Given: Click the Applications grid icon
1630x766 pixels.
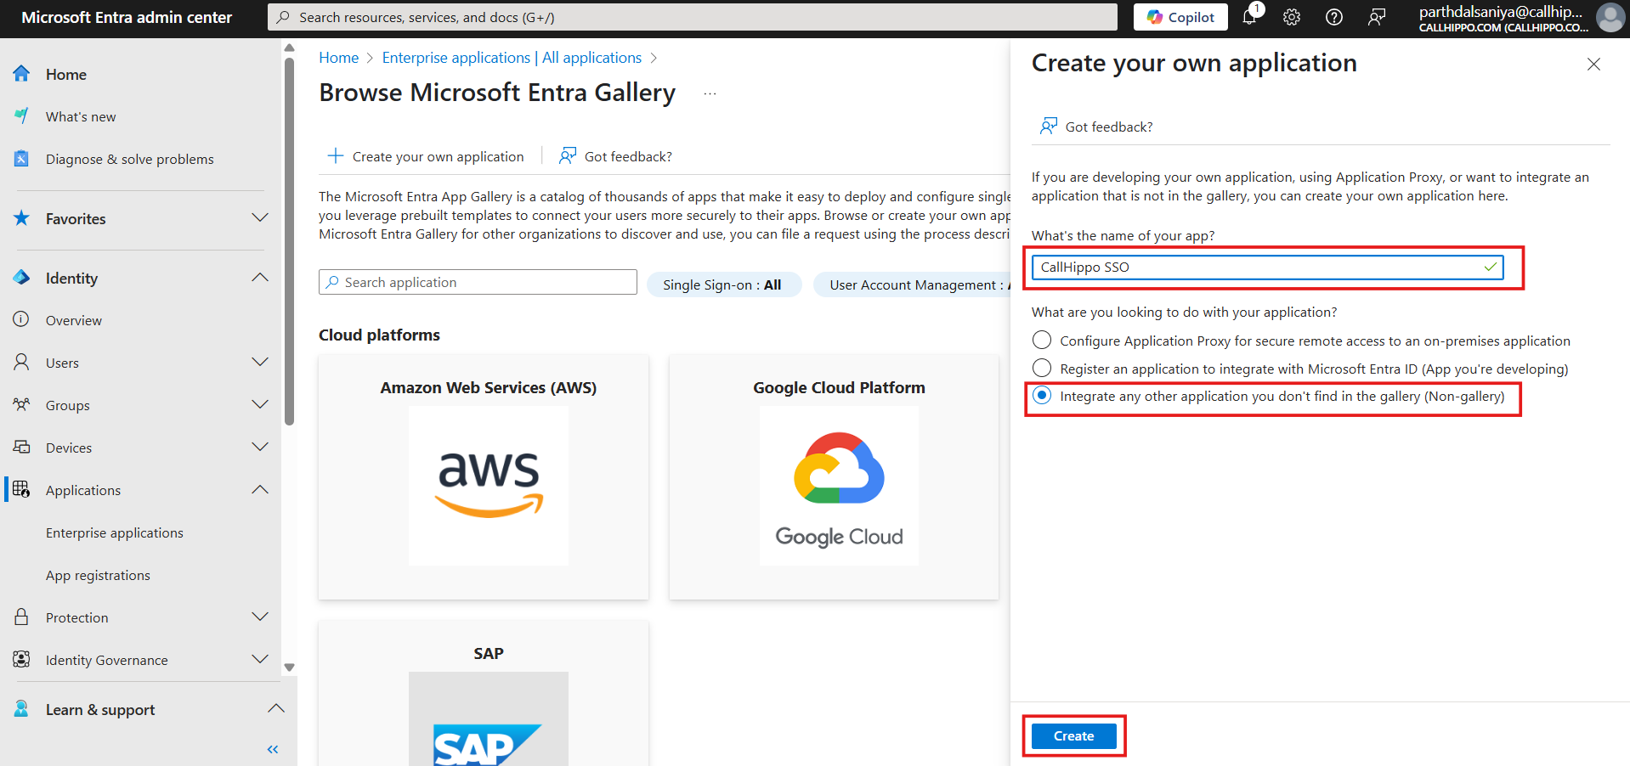Looking at the screenshot, I should 21,490.
